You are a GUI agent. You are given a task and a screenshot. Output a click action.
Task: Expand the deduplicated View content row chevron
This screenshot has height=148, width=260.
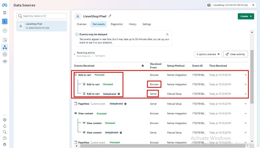(x=245, y=133)
